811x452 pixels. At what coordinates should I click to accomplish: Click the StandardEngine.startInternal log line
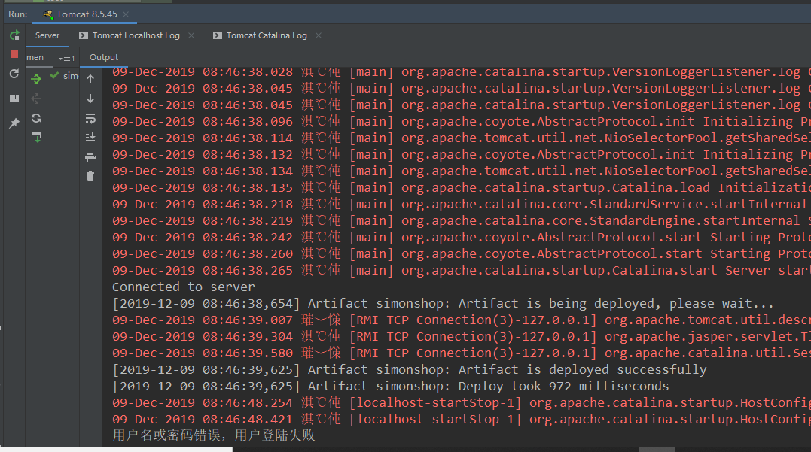(462, 220)
